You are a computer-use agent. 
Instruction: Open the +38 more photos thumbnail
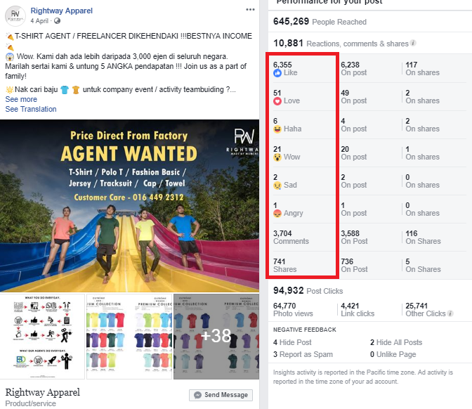(216, 336)
